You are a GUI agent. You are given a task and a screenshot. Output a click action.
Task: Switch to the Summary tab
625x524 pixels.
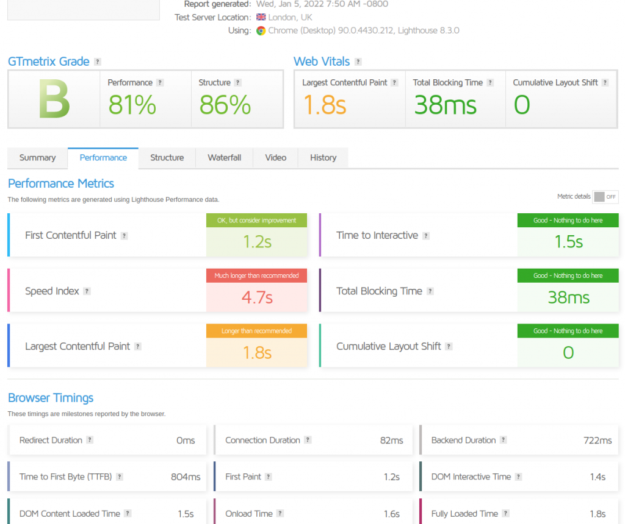(x=37, y=158)
